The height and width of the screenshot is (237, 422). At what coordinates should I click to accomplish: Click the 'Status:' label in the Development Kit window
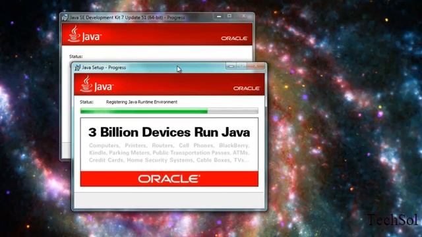[x=76, y=57]
